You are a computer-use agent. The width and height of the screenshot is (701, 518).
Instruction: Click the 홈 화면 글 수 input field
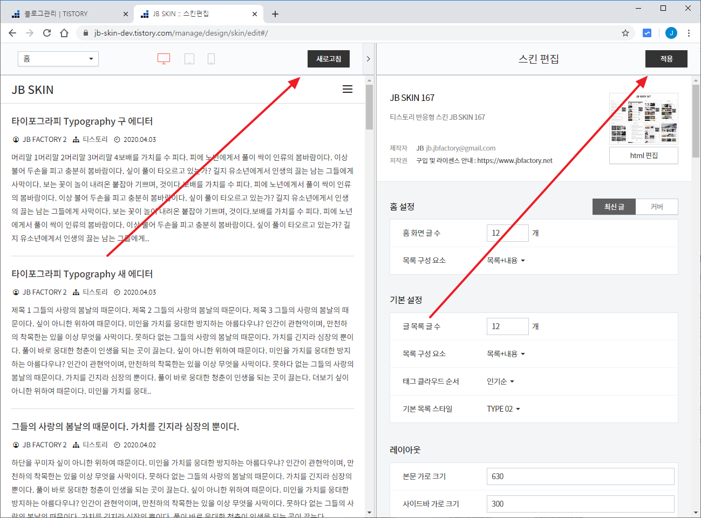pyautogui.click(x=507, y=233)
